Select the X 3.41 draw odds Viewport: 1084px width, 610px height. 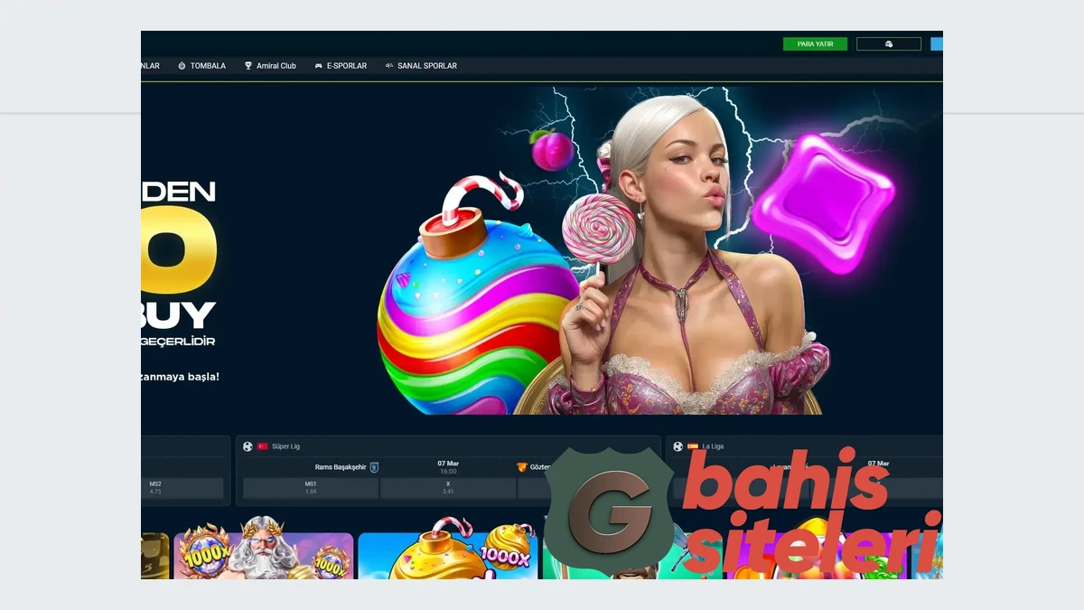(448, 488)
